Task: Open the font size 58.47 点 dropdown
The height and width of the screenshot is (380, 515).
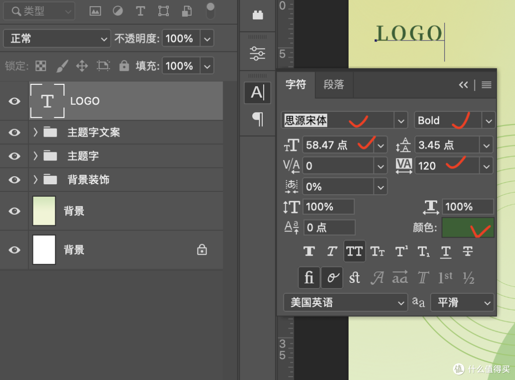Action: [381, 145]
